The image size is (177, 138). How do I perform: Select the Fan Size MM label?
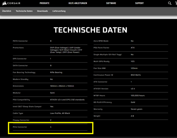click(99, 68)
